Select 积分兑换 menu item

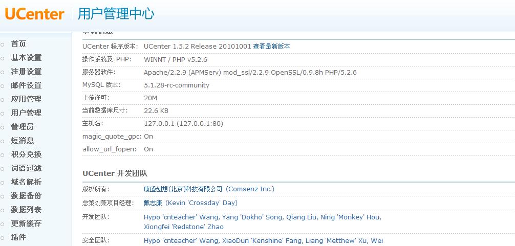[26, 154]
